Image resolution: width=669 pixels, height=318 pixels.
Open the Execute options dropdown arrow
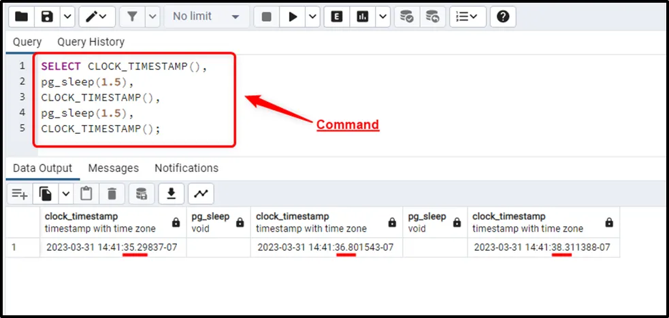[312, 16]
